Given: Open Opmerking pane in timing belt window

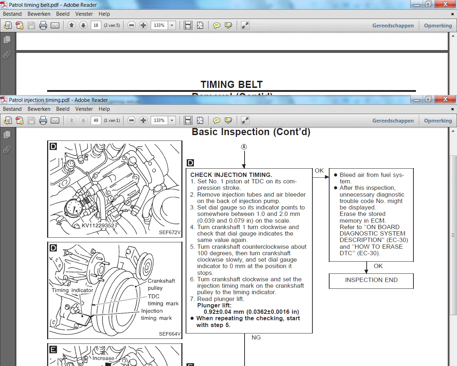Looking at the screenshot, I should (438, 26).
